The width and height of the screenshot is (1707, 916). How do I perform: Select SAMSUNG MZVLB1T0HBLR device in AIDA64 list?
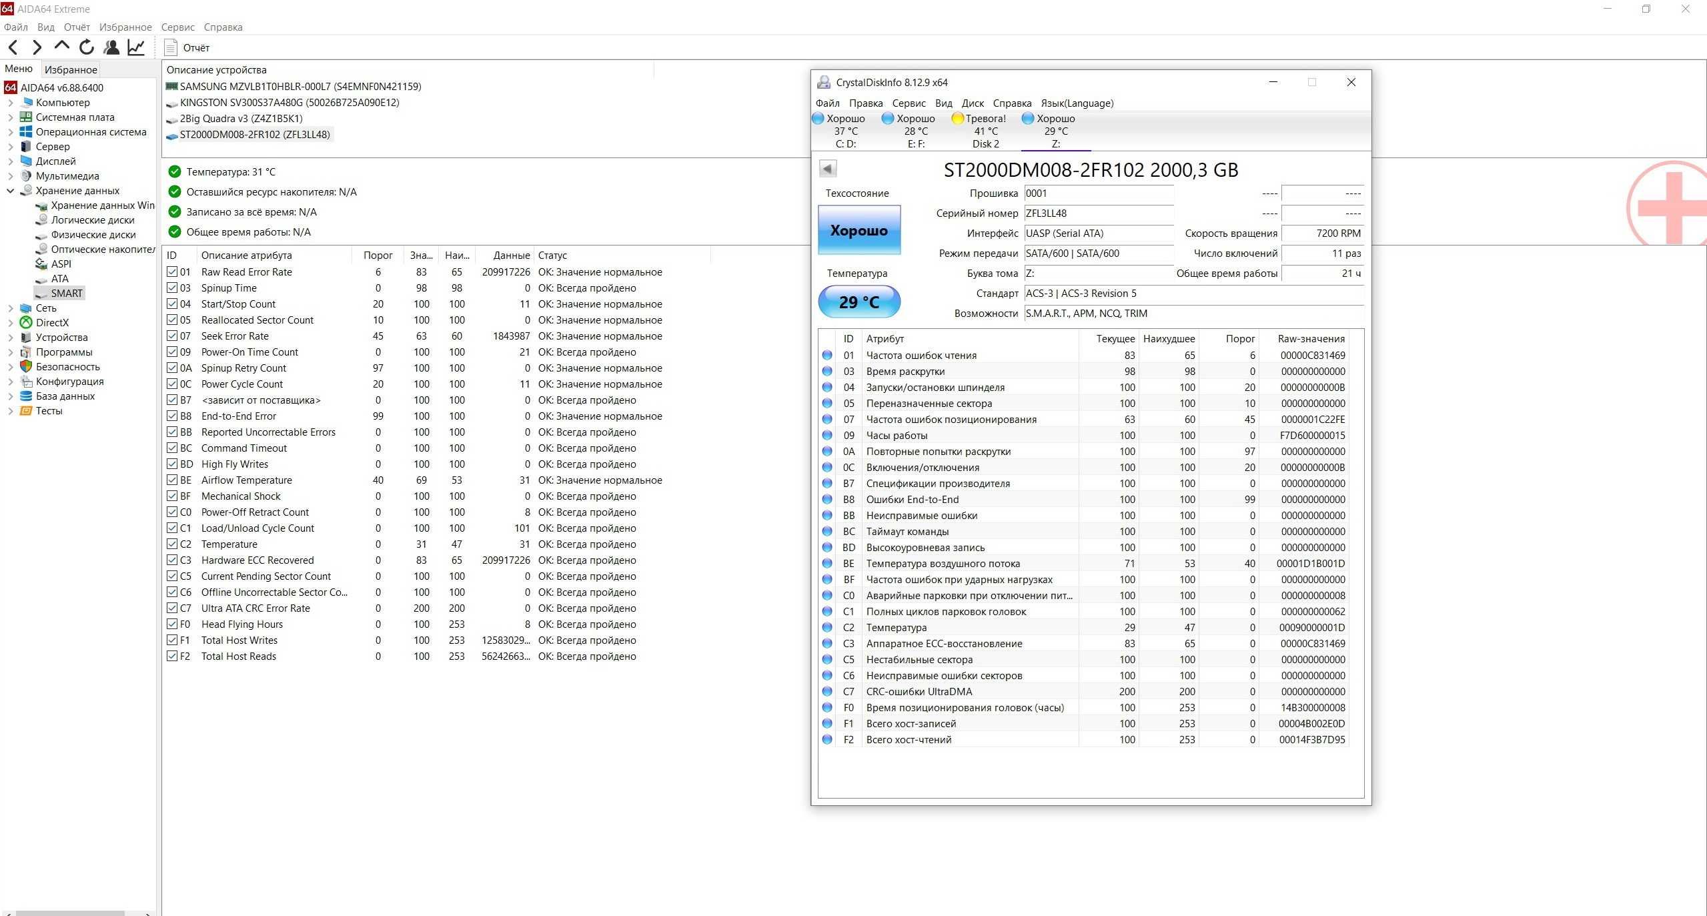point(300,86)
